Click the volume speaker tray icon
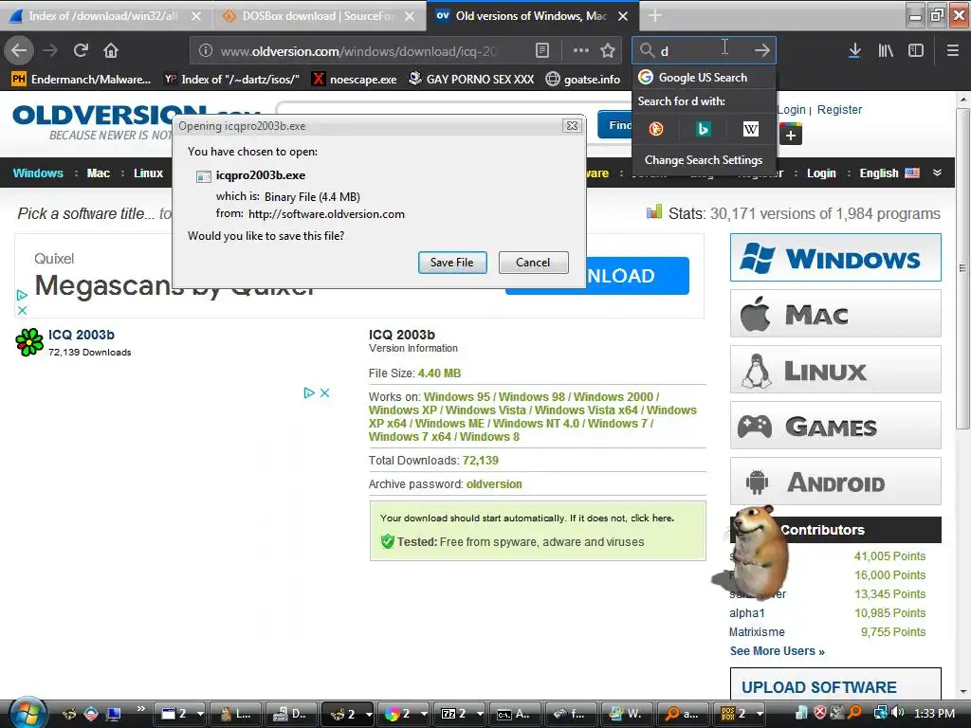This screenshot has height=728, width=971. point(897,713)
